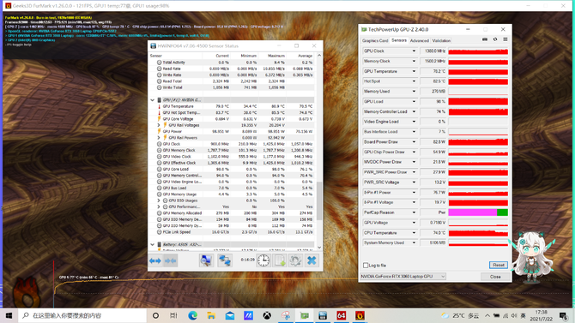Open PerfCap Reason dropdown arrow
The width and height of the screenshot is (575, 323).
pyautogui.click(x=414, y=212)
